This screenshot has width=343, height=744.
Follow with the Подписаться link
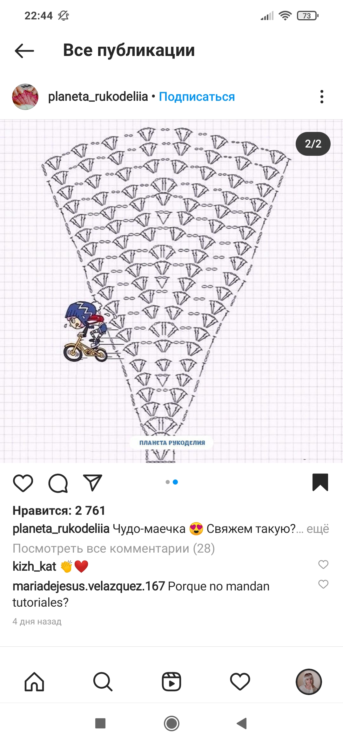[x=197, y=97]
